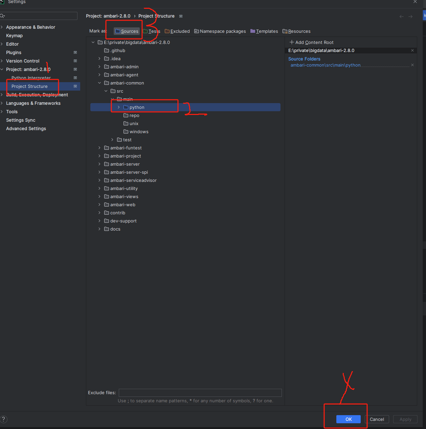
Task: Click the folder icon of docs
Action: (x=107, y=229)
